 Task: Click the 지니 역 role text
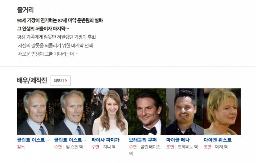pos(109,147)
